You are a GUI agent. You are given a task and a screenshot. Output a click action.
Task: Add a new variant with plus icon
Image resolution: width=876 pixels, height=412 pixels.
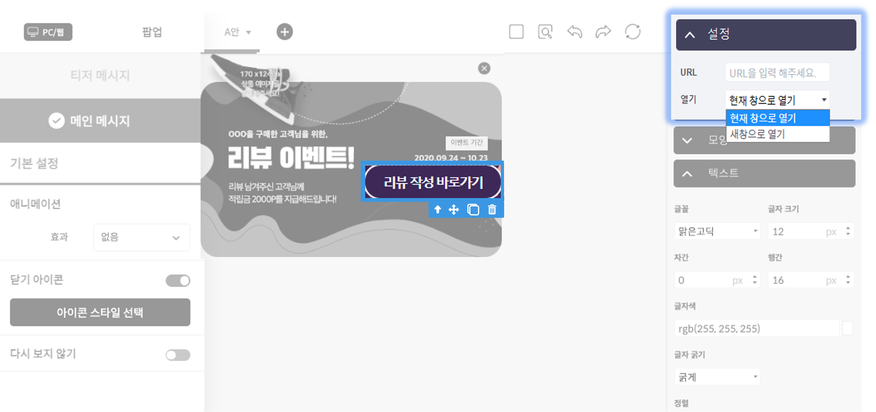click(284, 32)
